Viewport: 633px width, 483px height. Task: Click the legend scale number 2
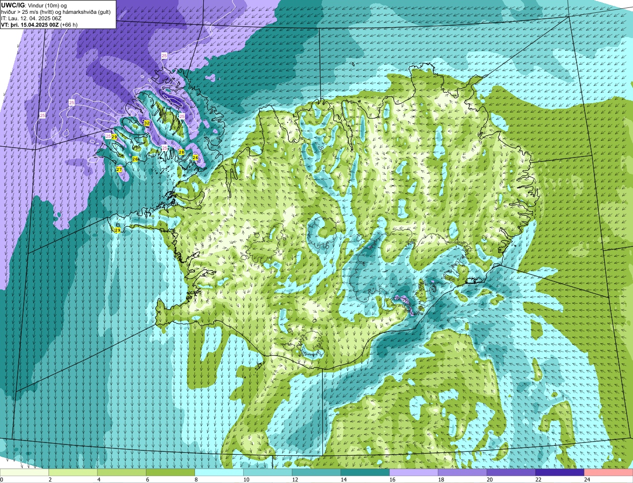(50, 480)
